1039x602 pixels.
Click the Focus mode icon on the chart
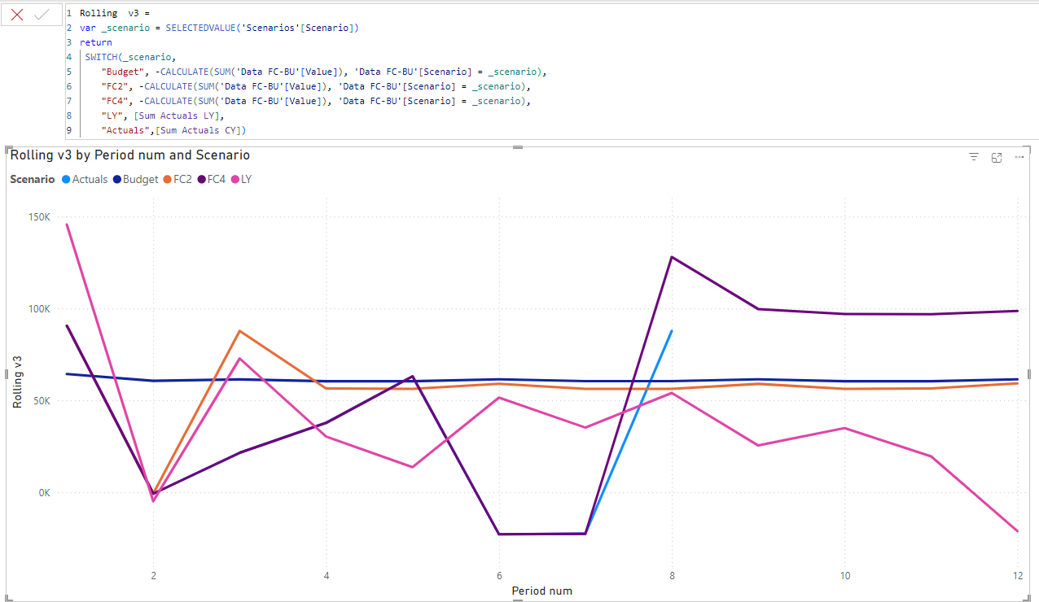pos(996,157)
